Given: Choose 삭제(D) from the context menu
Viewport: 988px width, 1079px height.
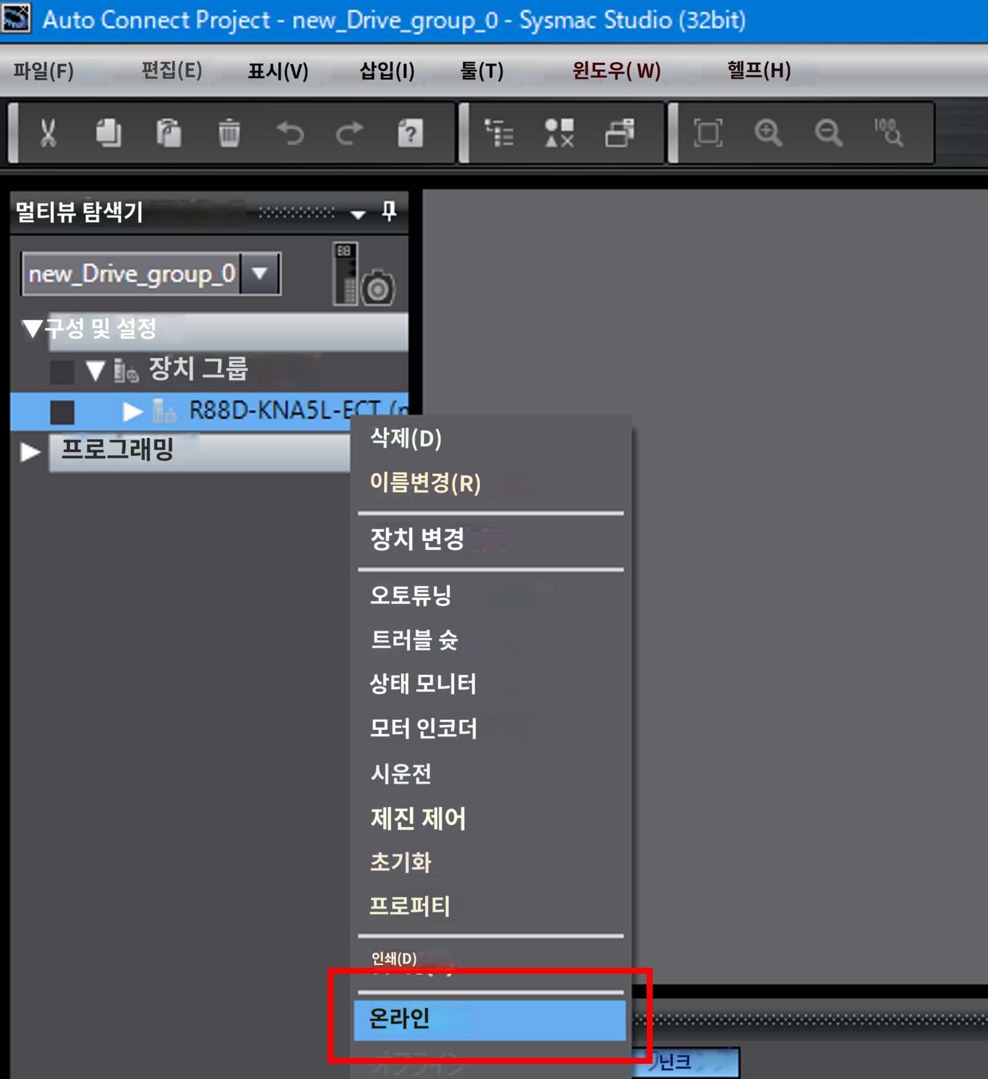Looking at the screenshot, I should pyautogui.click(x=490, y=439).
